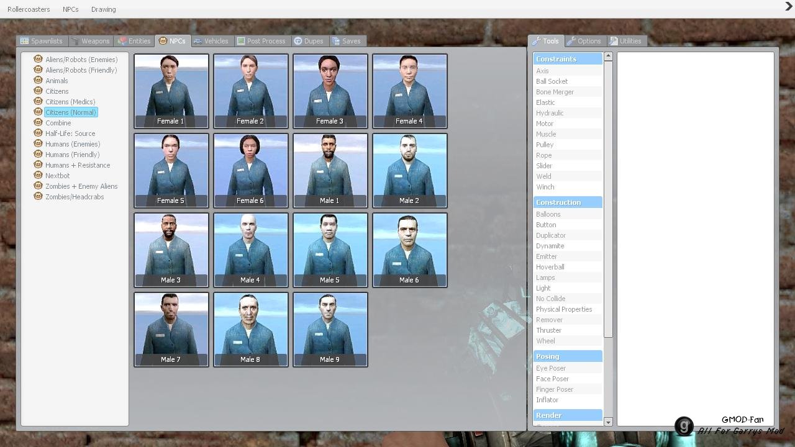Open the Drawing menu
The height and width of the screenshot is (447, 795).
click(x=103, y=9)
